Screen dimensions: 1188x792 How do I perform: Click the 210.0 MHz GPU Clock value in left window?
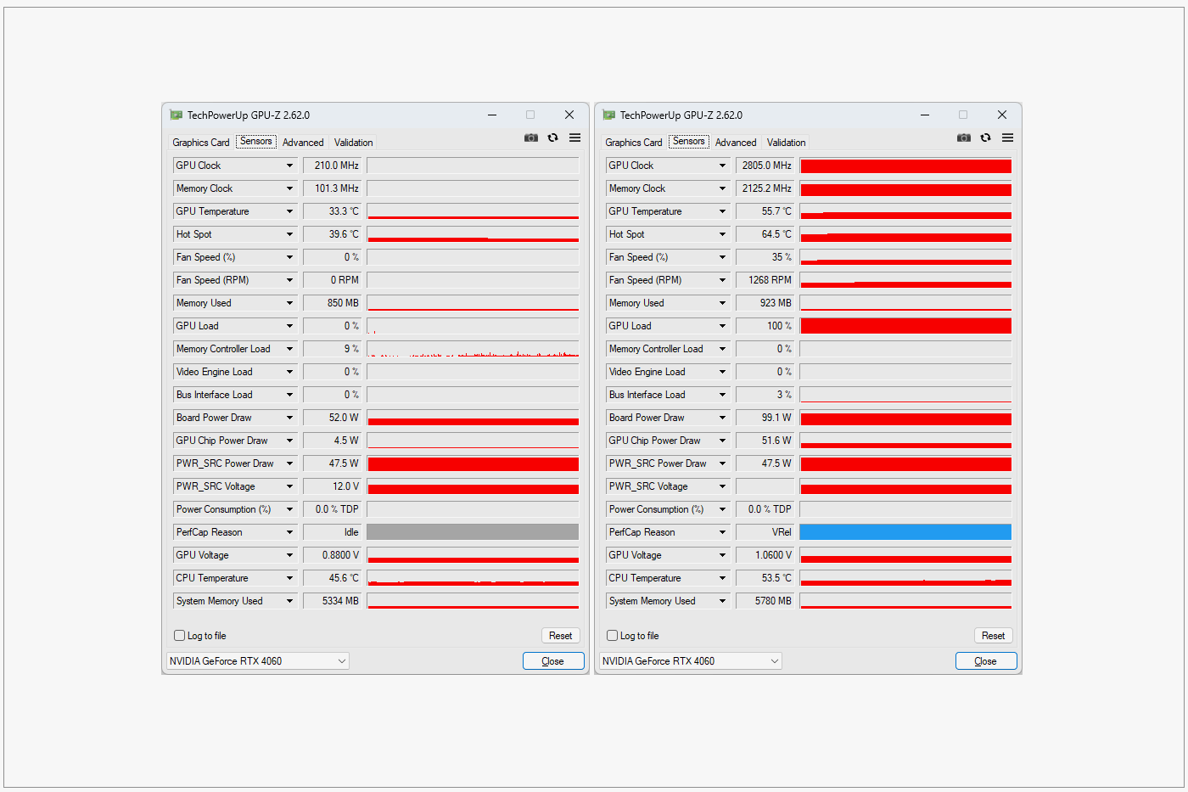pos(333,166)
